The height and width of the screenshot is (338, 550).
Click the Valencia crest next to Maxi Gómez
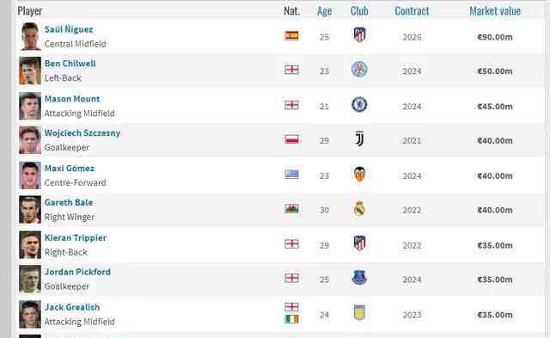click(x=359, y=174)
